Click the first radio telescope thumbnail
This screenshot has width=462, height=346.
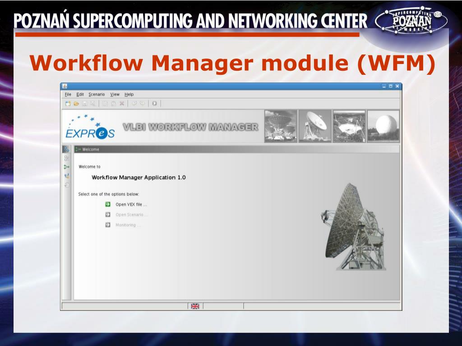[x=281, y=126]
